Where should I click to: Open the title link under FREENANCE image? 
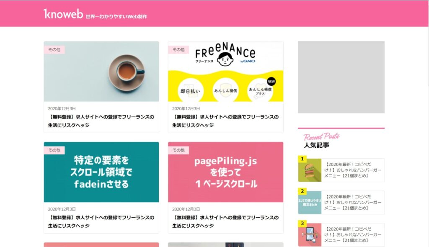coord(225,121)
